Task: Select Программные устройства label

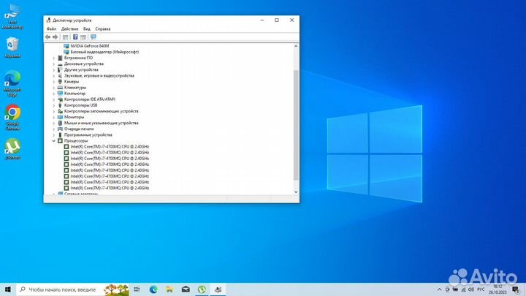Action: [88, 135]
